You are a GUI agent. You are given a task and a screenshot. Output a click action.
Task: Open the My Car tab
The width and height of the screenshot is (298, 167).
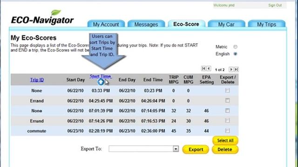tap(226, 24)
